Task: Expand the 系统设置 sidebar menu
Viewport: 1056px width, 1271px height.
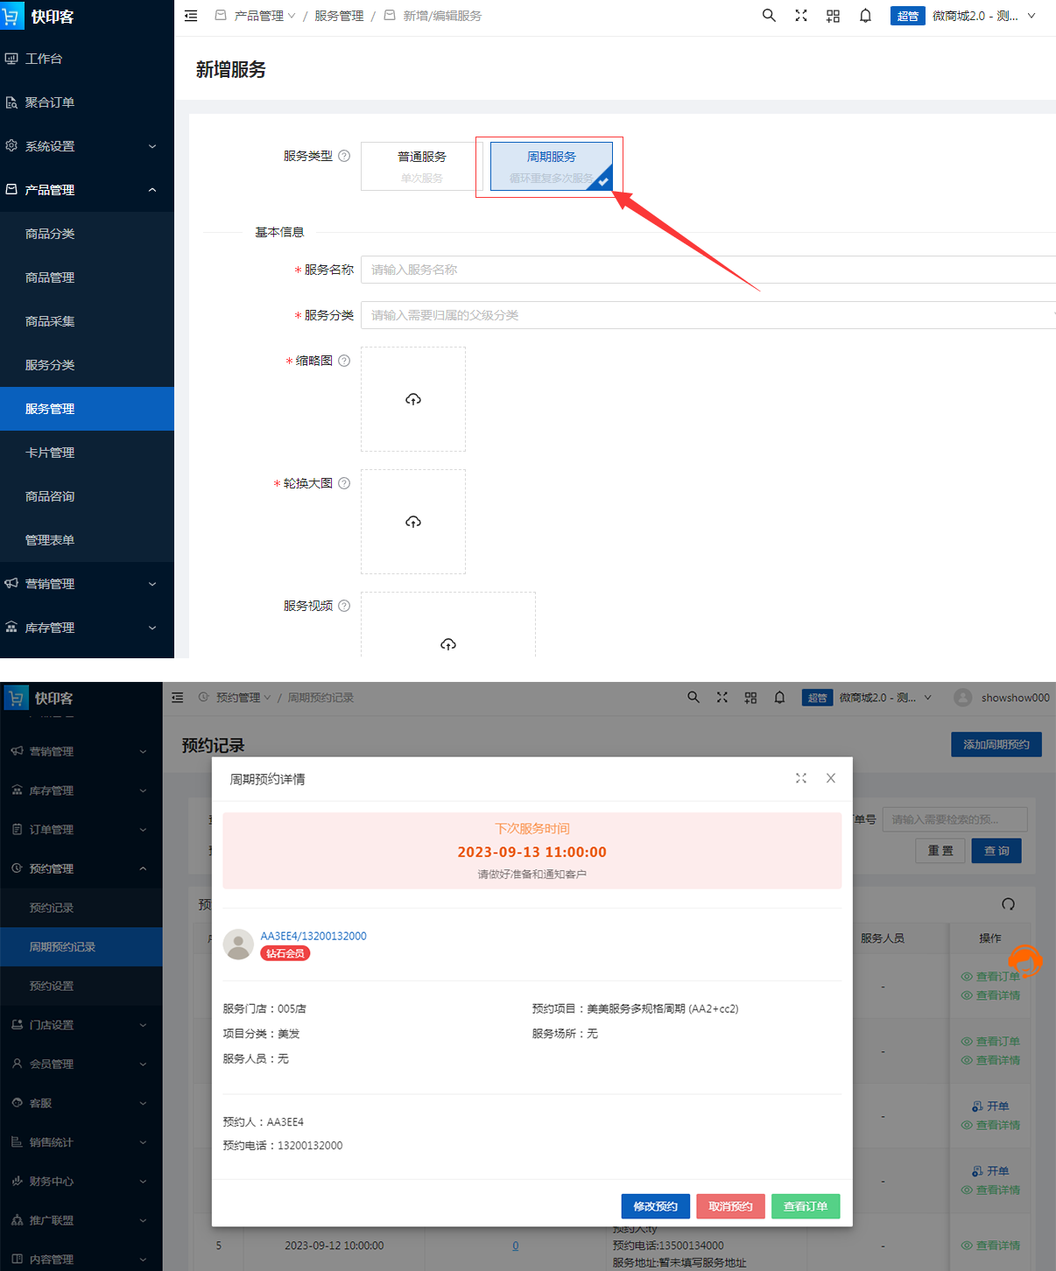Action: (87, 146)
